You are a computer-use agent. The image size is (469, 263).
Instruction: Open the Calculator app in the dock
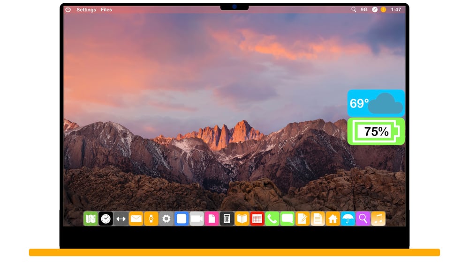click(227, 219)
